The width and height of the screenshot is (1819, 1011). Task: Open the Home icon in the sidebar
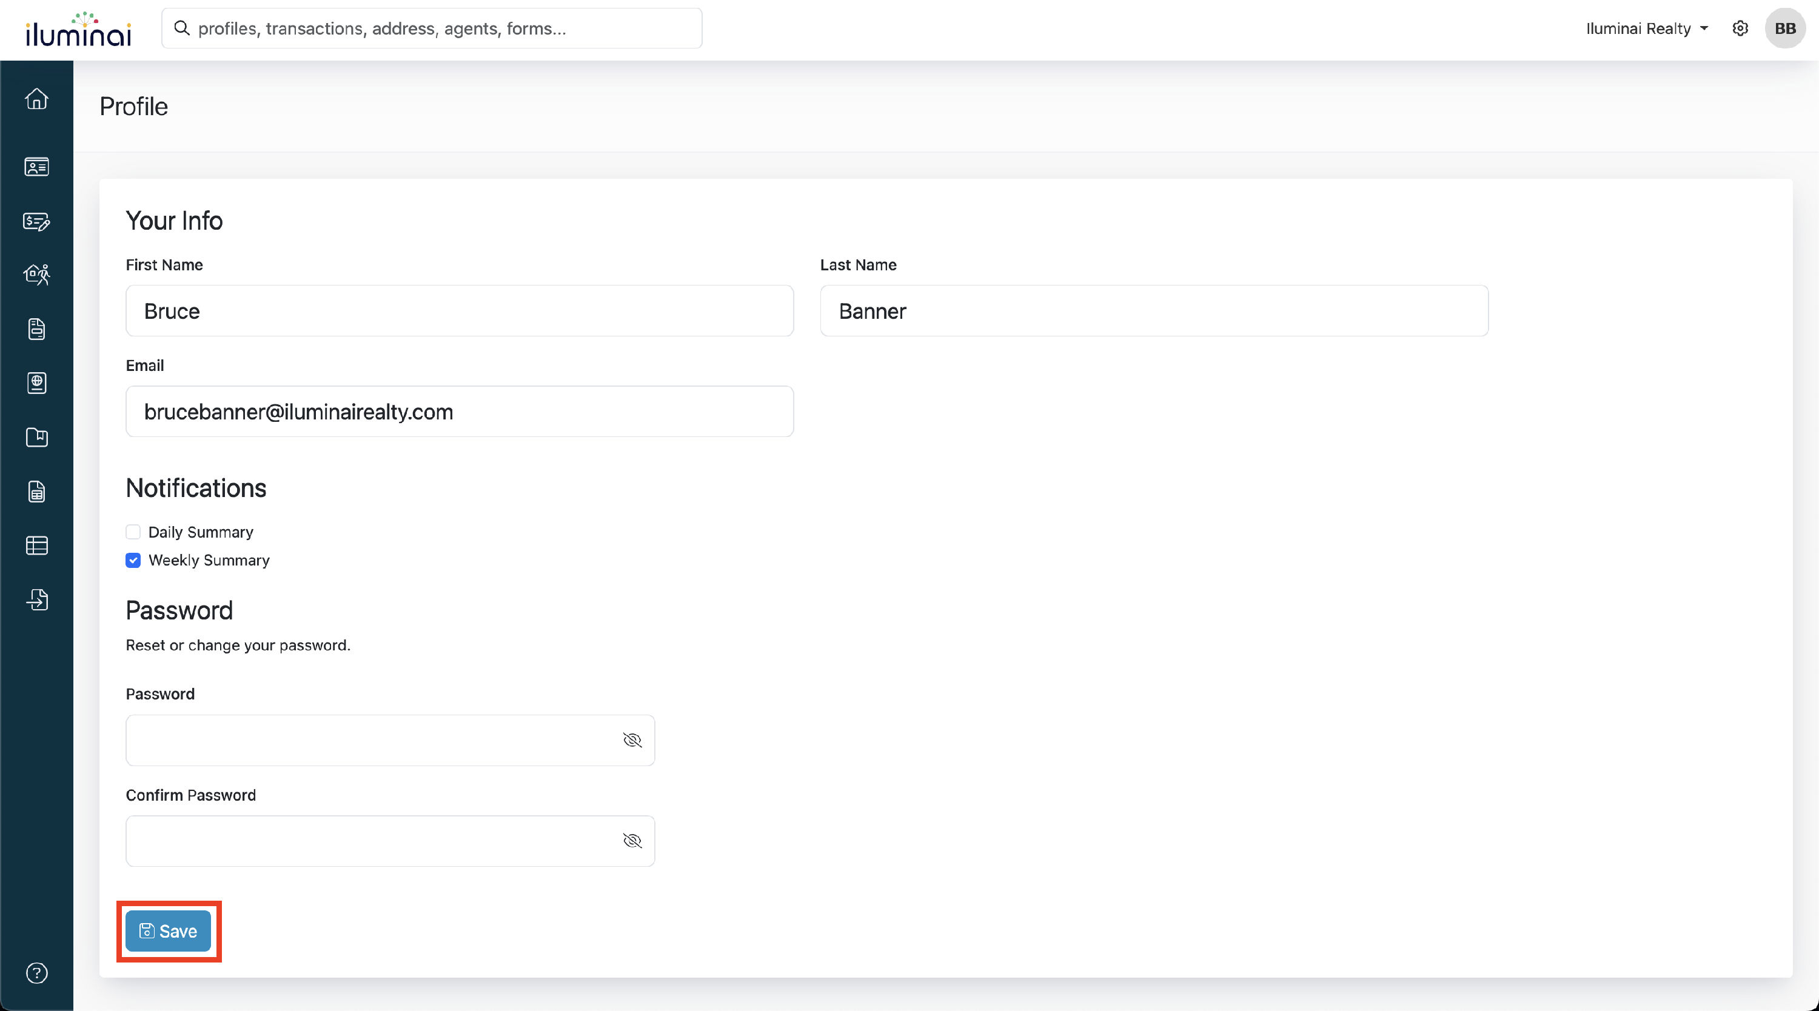[37, 99]
